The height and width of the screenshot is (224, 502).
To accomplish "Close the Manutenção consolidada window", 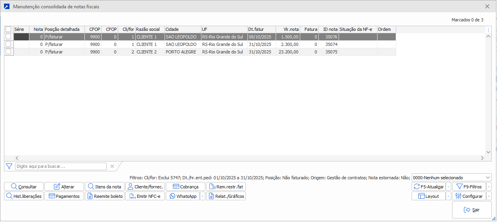I will click(x=487, y=6).
